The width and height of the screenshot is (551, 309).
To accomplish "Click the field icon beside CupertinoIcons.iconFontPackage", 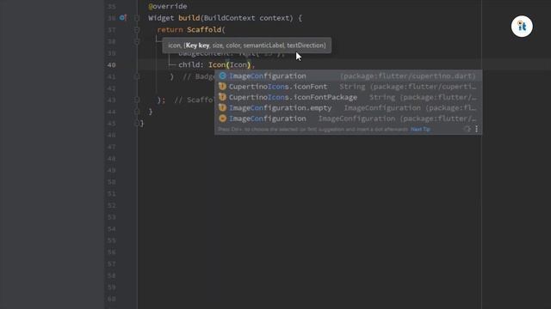I will (222, 97).
